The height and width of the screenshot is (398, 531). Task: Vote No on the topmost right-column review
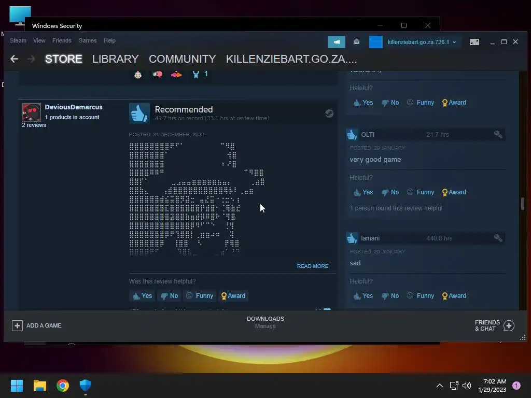[390, 103]
